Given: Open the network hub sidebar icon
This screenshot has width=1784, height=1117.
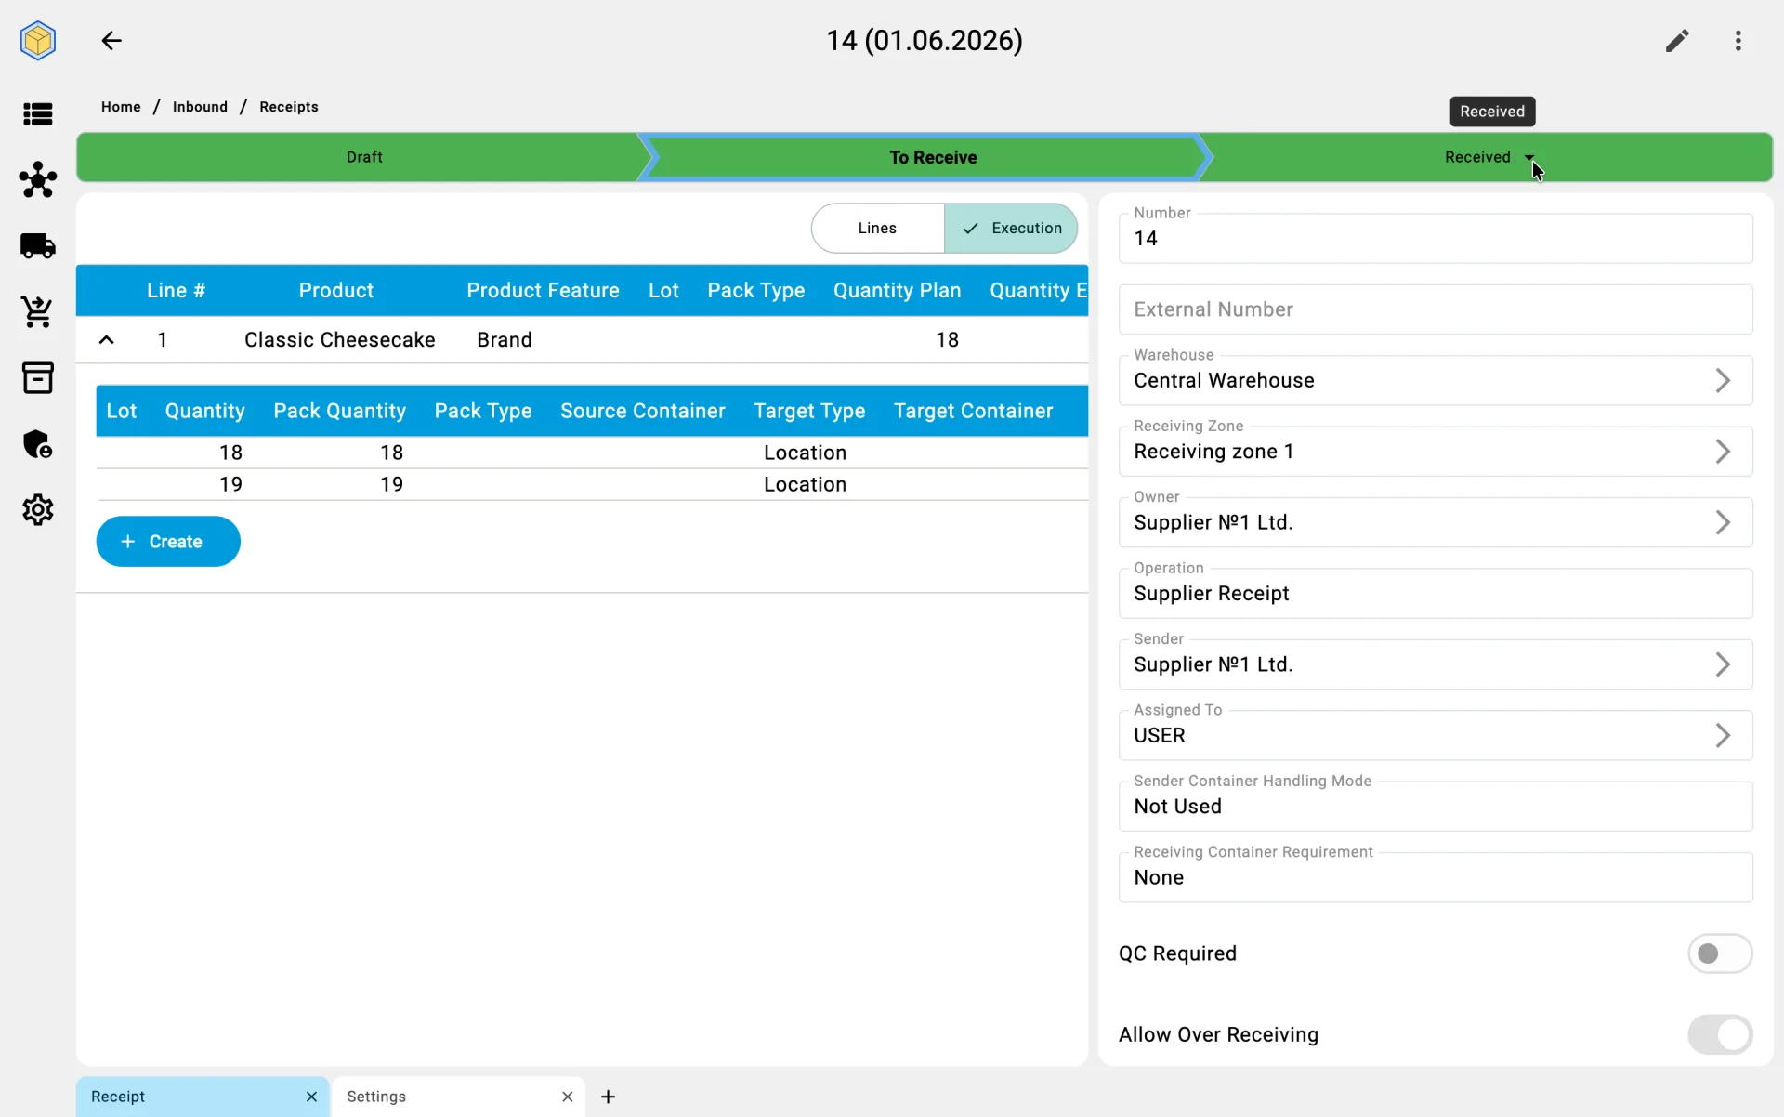Looking at the screenshot, I should click(38, 180).
